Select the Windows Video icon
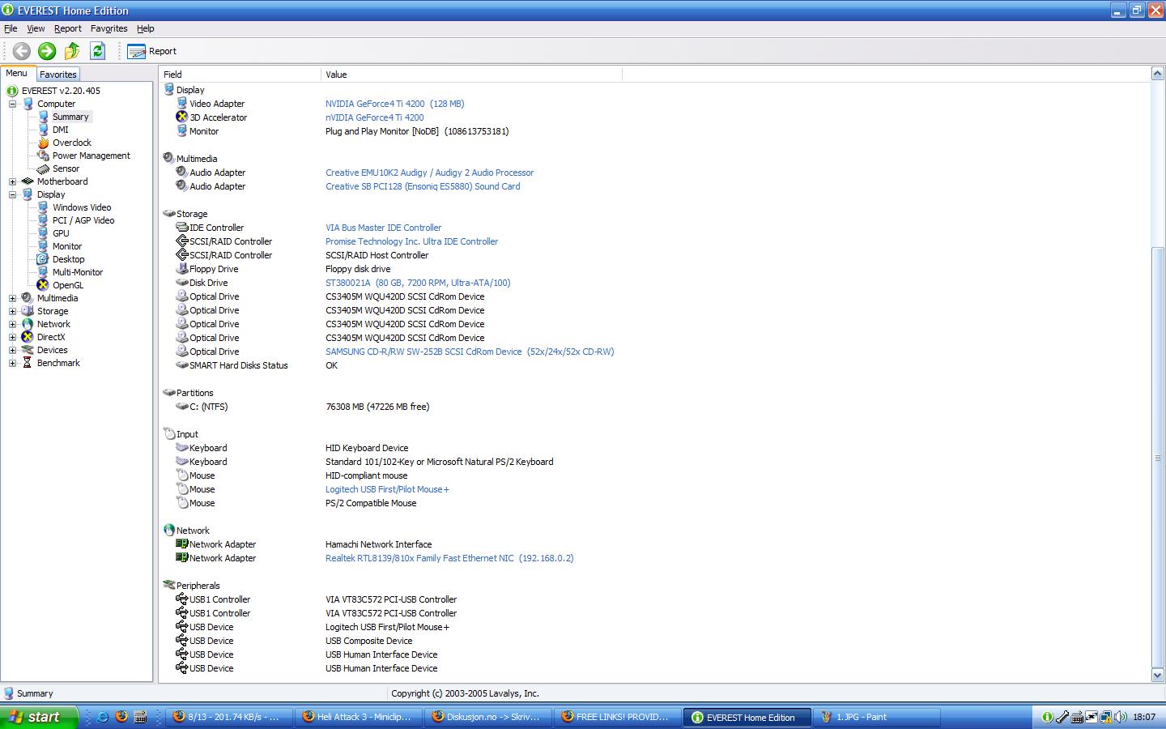The image size is (1166, 729). coord(43,207)
